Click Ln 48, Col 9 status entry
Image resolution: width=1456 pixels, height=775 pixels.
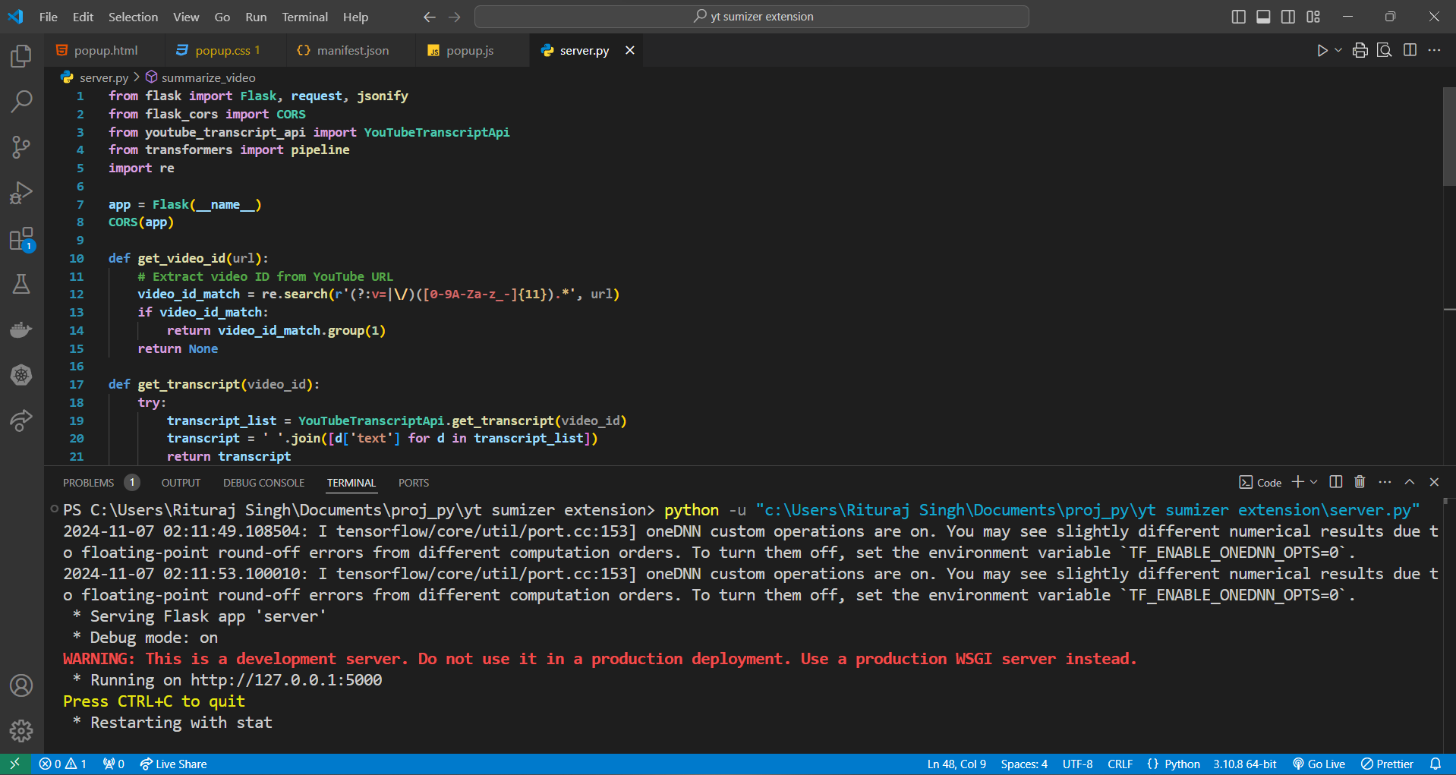(956, 764)
